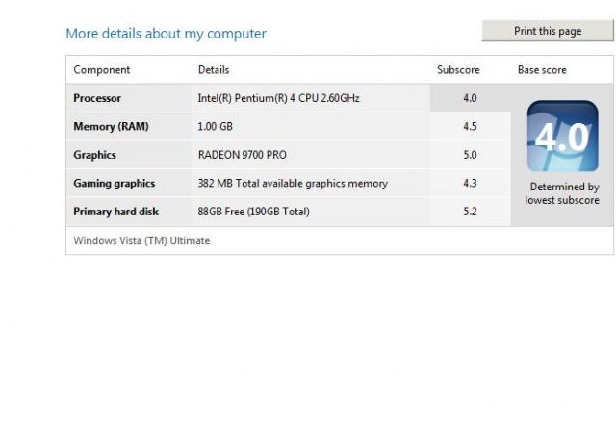
Task: Click the Windows Vista Ultimate footer text
Action: click(x=141, y=240)
